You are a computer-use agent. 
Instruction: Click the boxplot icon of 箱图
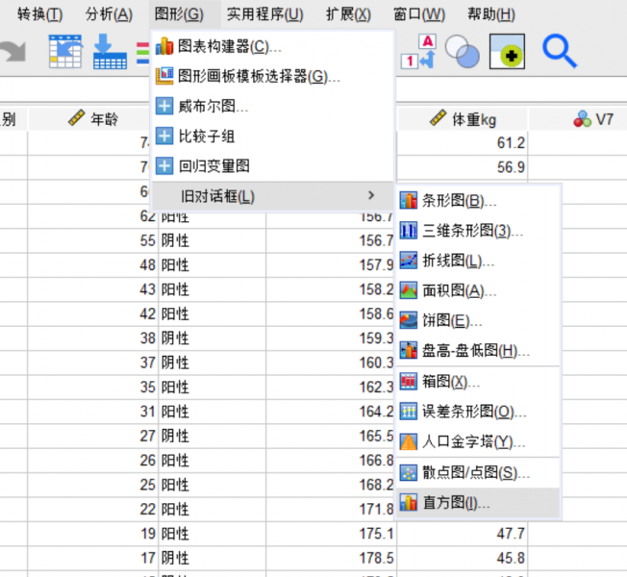(409, 382)
